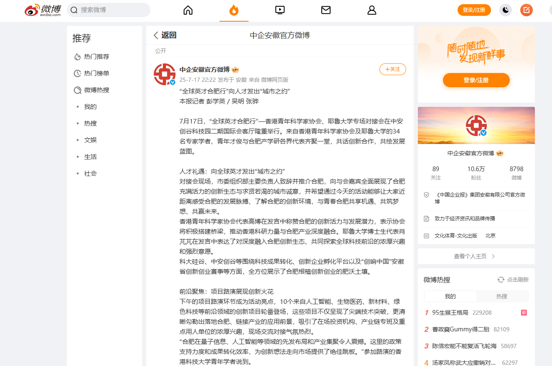
Task: Follow the account with +关注
Action: tap(393, 69)
